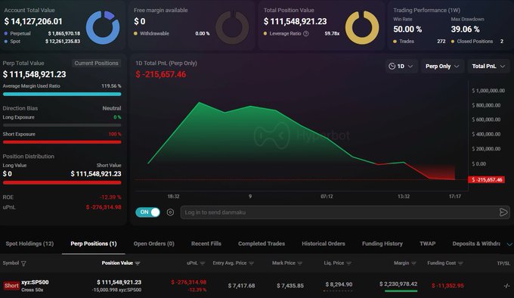Expand the tab list chevron
Image resolution: width=514 pixels, height=298 pixels.
click(x=509, y=244)
